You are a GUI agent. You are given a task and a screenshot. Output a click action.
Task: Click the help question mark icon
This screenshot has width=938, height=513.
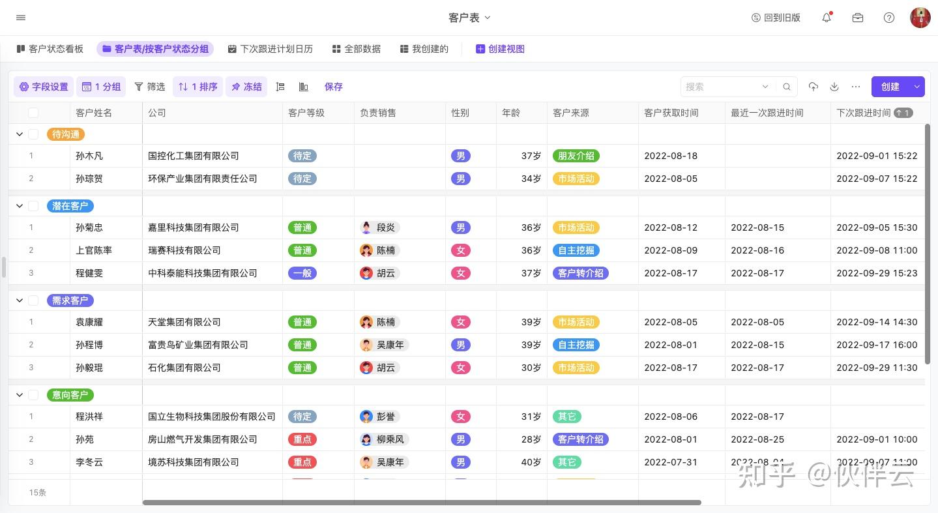tap(889, 18)
